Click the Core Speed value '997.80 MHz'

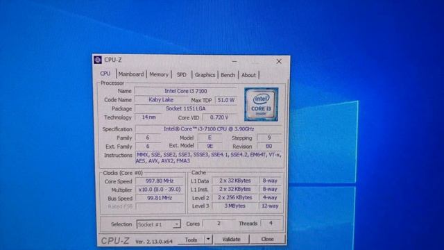(x=160, y=181)
